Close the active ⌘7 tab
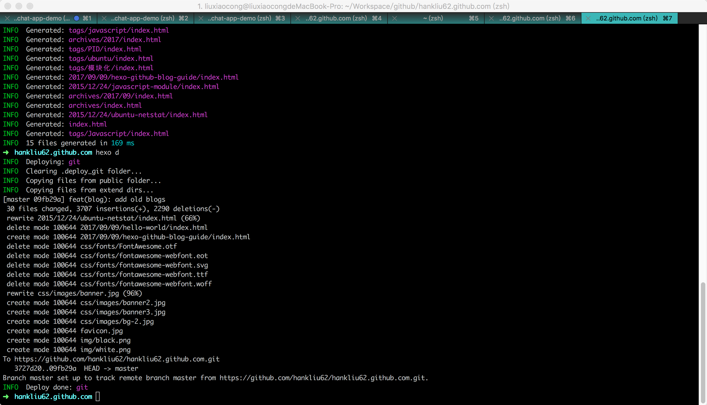Image resolution: width=707 pixels, height=405 pixels. pyautogui.click(x=588, y=18)
